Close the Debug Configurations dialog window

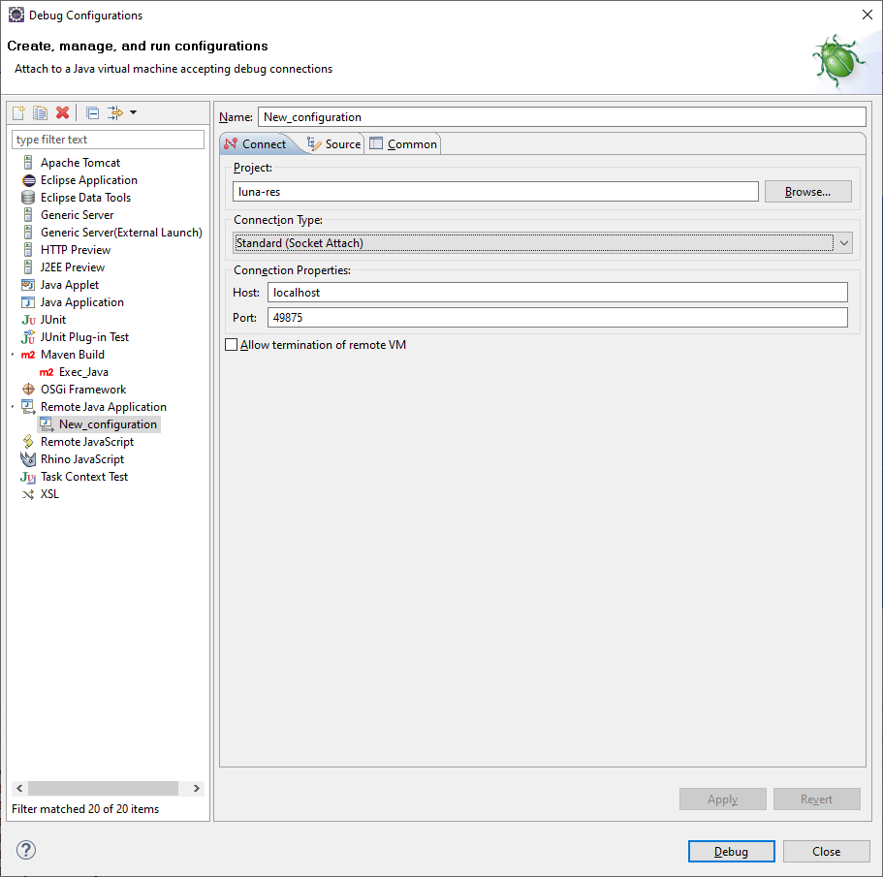[867, 15]
